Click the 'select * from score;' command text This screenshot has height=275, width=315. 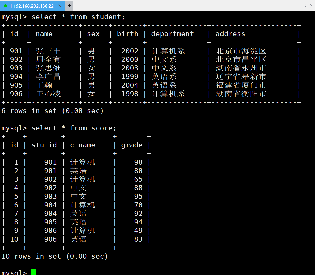point(74,128)
